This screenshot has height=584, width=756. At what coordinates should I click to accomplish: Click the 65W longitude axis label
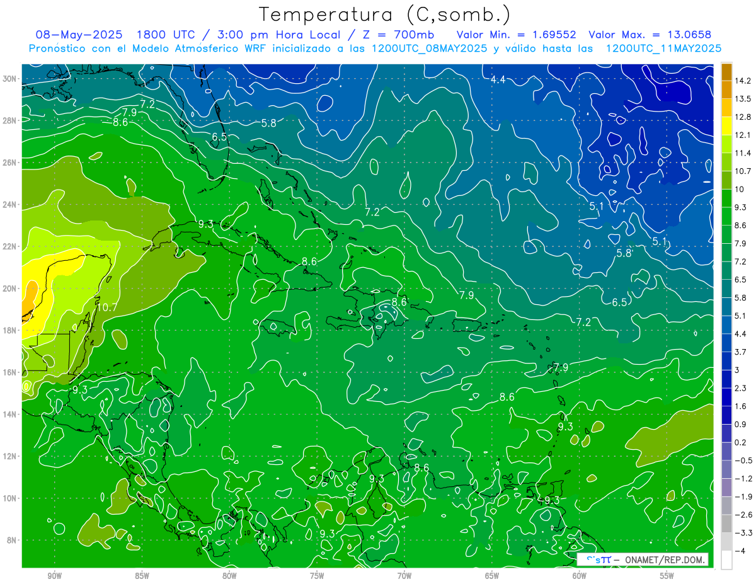pyautogui.click(x=492, y=576)
